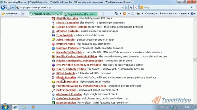The height and width of the screenshot is (110, 197).
Task: Click the KVIrc Portable icon
Action: (53, 44)
